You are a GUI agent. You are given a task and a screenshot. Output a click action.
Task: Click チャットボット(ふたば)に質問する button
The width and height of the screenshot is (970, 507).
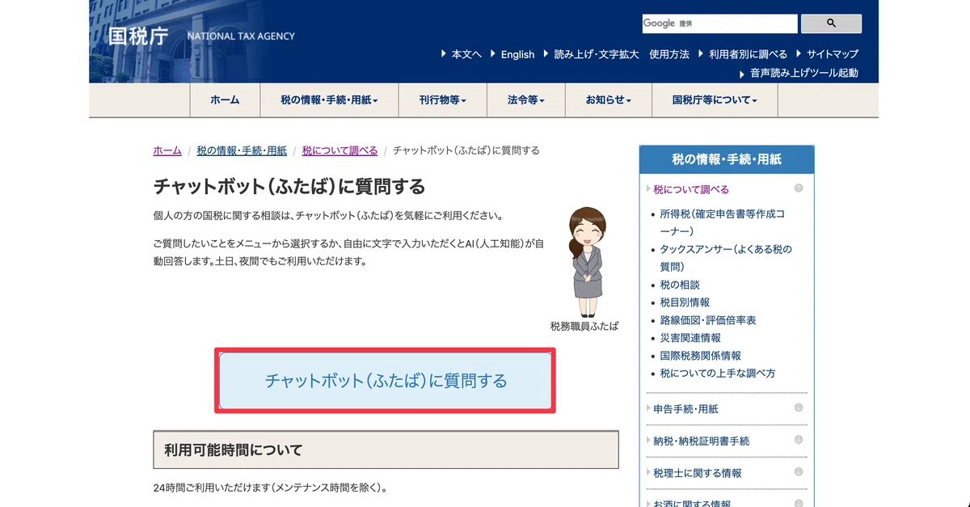(x=386, y=381)
